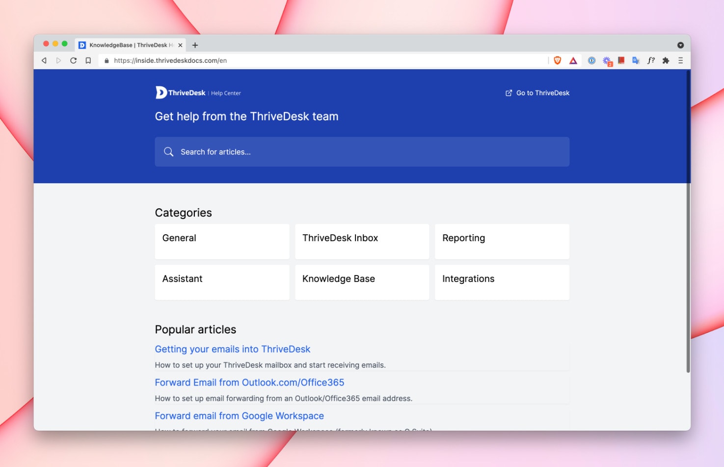724x467 pixels.
Task: Click the padlock site security icon
Action: tap(107, 60)
